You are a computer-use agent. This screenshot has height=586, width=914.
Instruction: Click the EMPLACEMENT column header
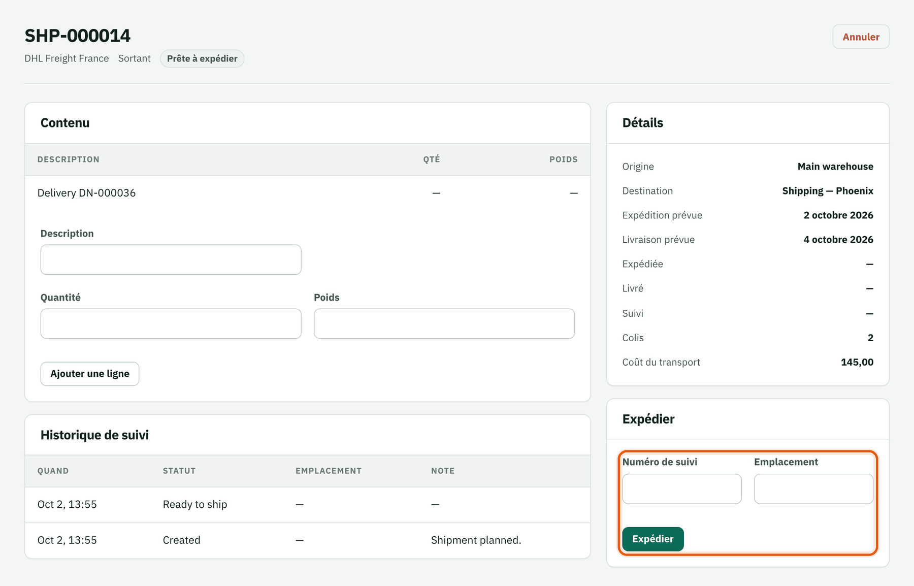[x=329, y=471]
